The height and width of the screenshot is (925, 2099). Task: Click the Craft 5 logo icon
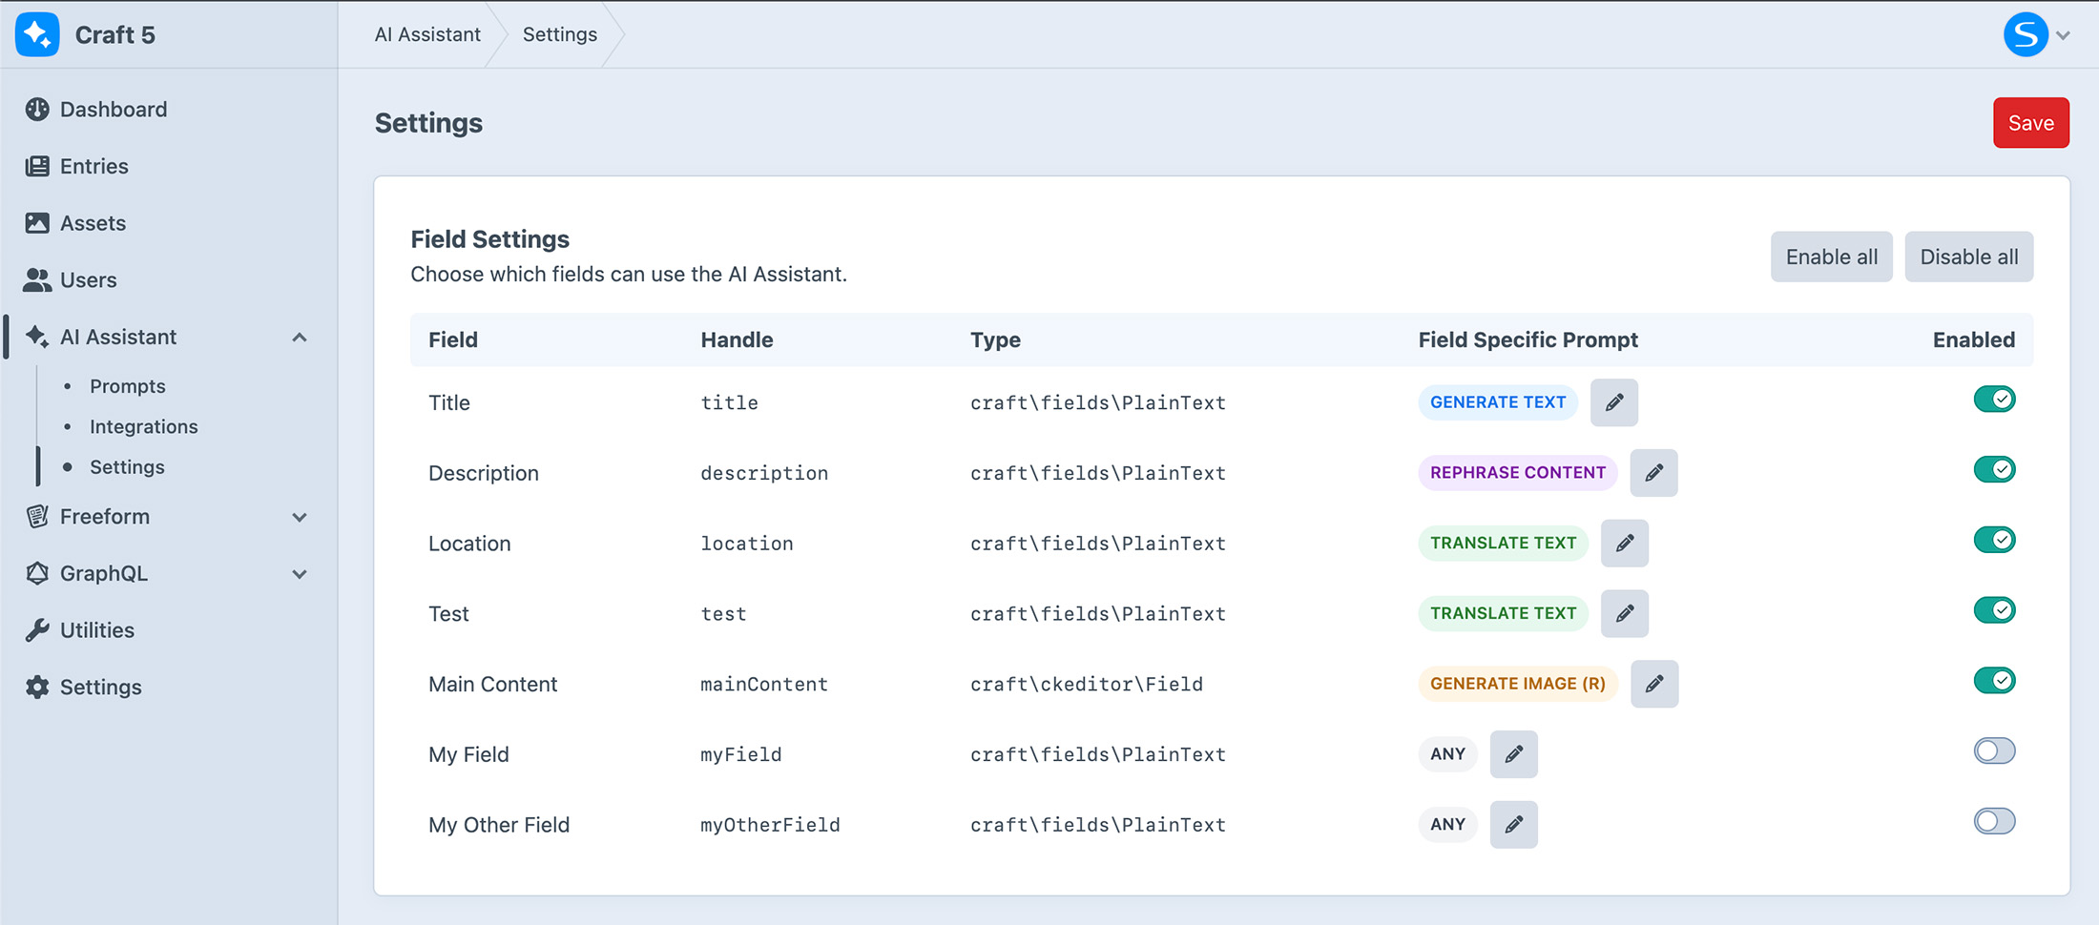click(37, 35)
